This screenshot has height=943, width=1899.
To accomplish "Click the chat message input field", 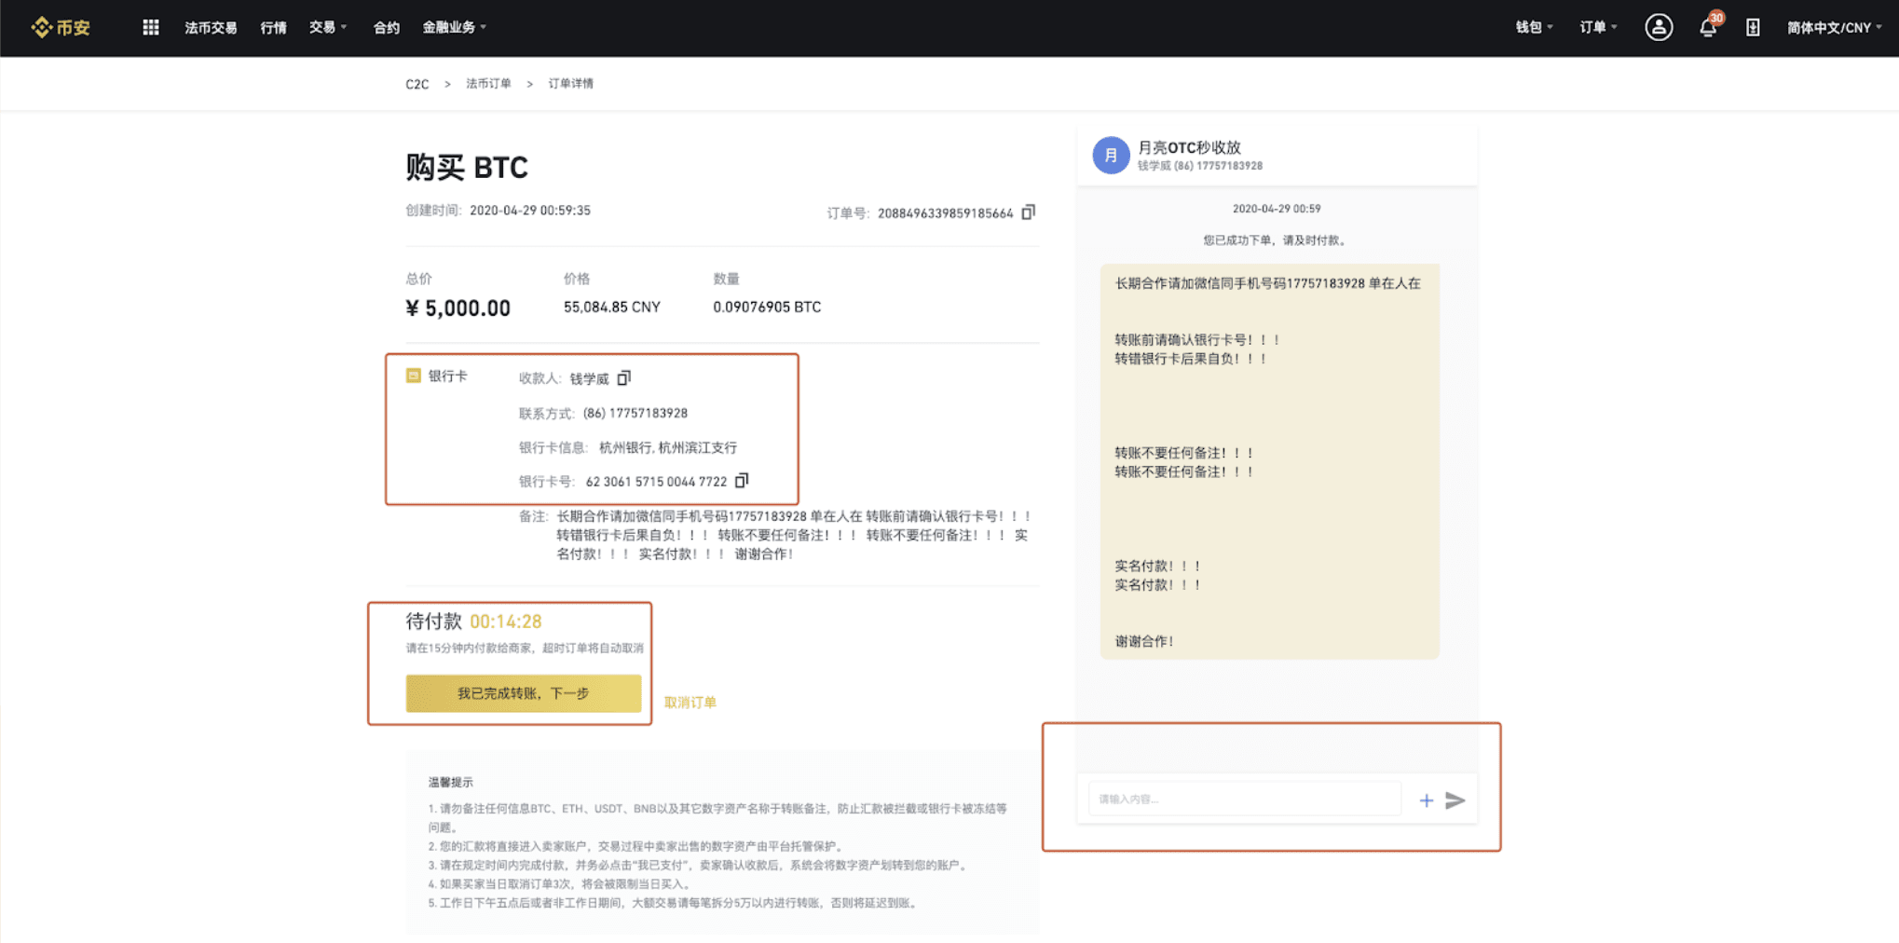I will tap(1245, 799).
